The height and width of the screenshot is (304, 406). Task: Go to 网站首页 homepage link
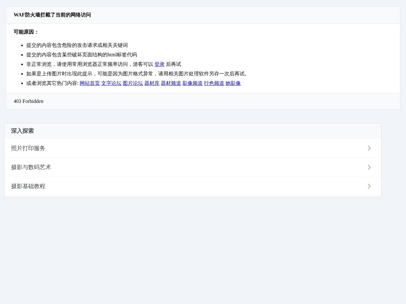90,83
